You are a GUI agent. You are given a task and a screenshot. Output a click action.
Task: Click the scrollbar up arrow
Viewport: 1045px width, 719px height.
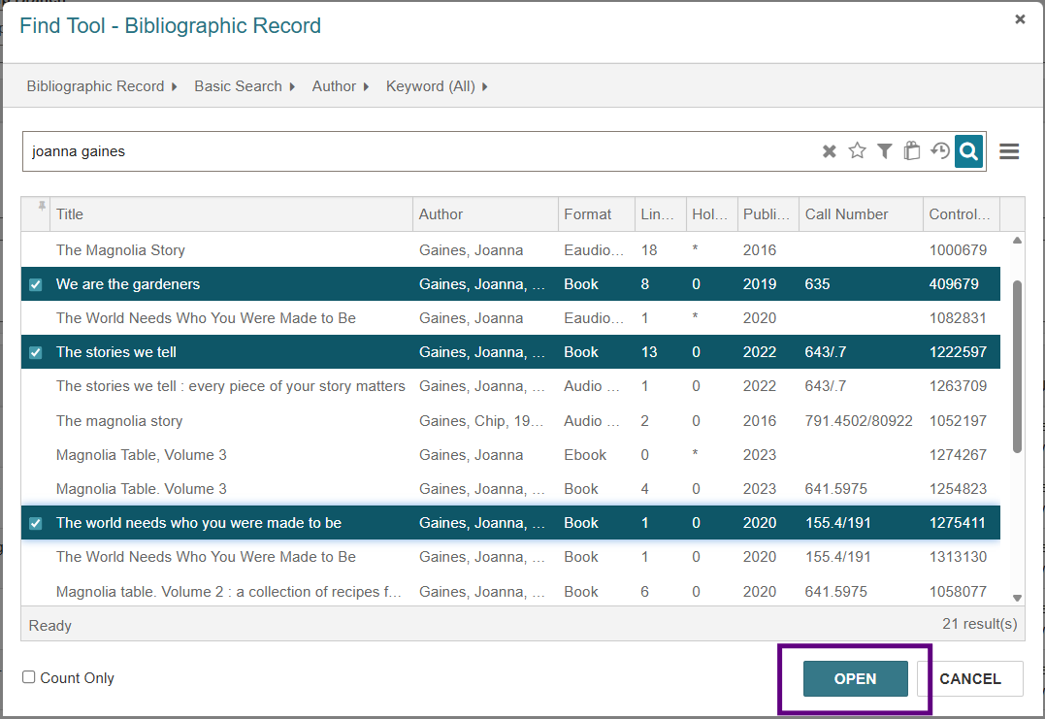pos(1017,241)
